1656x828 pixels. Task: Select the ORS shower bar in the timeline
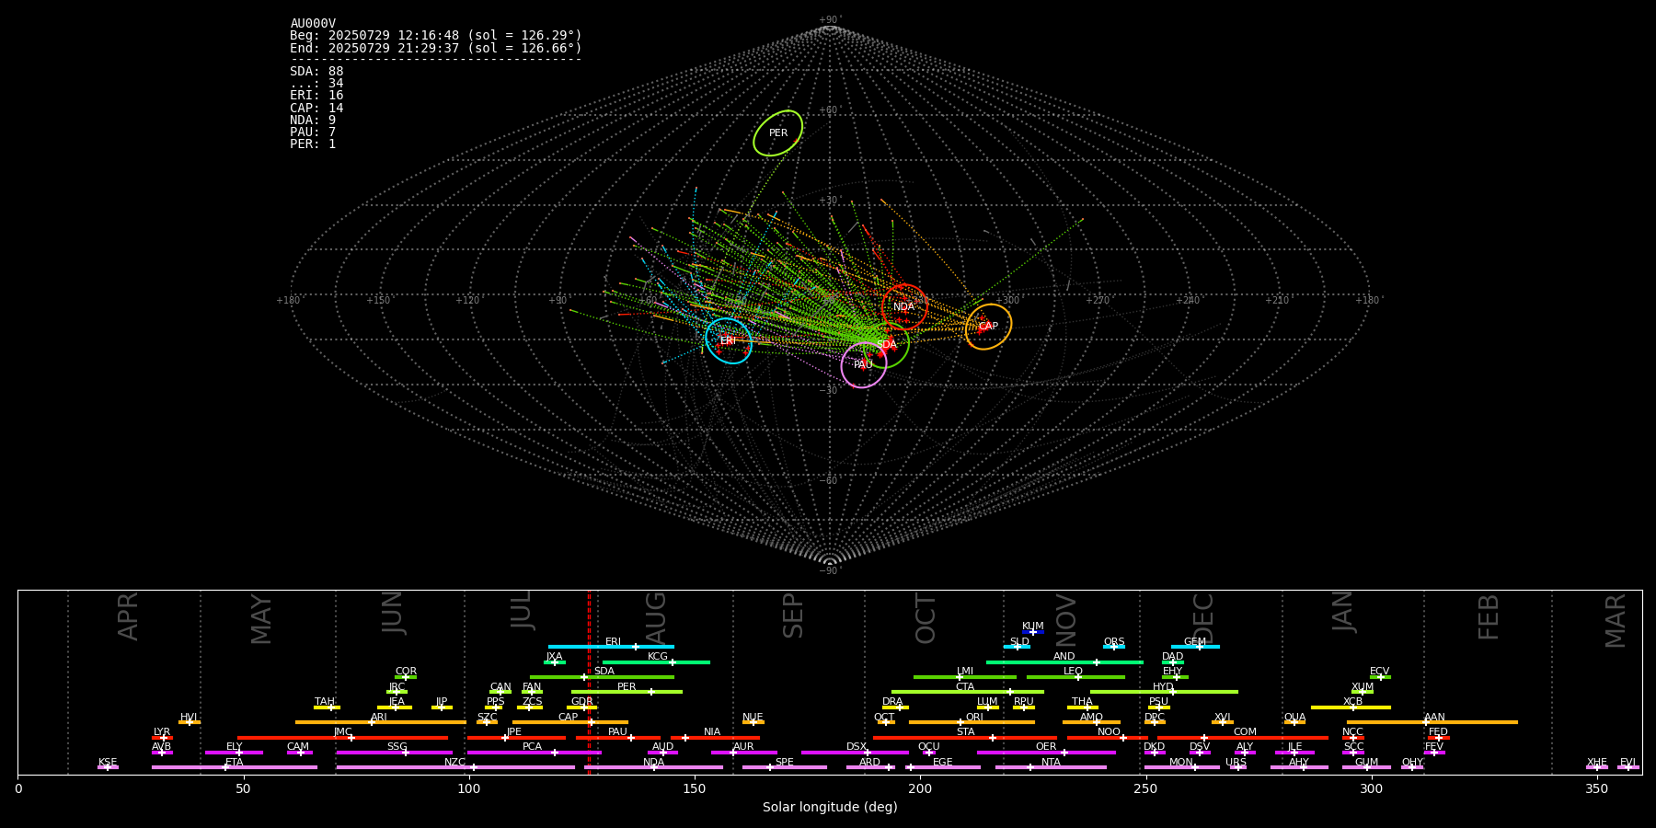pyautogui.click(x=1113, y=647)
